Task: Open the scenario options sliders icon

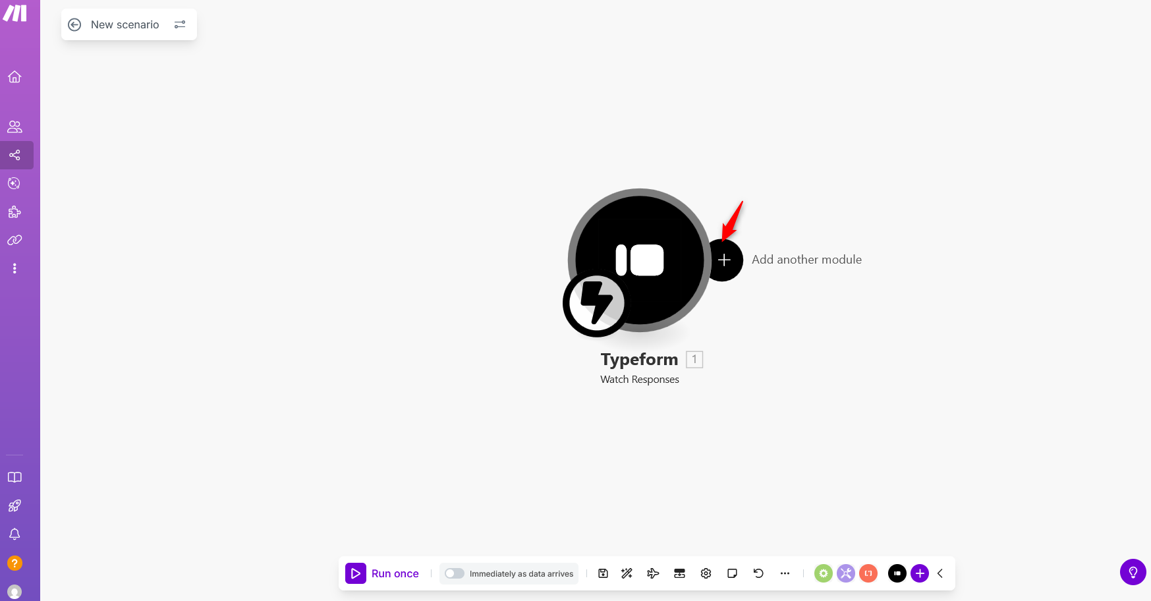Action: click(x=180, y=24)
